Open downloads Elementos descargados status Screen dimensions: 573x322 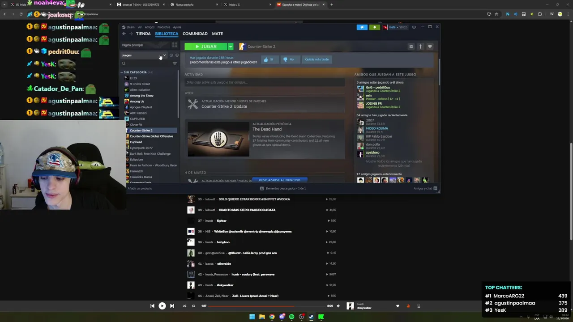282,188
